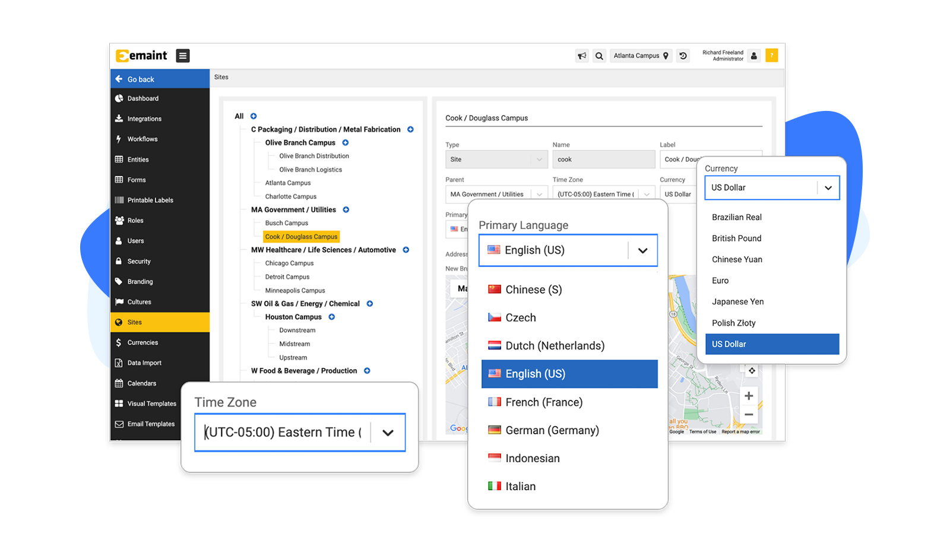Select Detroit Campus in the site tree

(x=287, y=277)
